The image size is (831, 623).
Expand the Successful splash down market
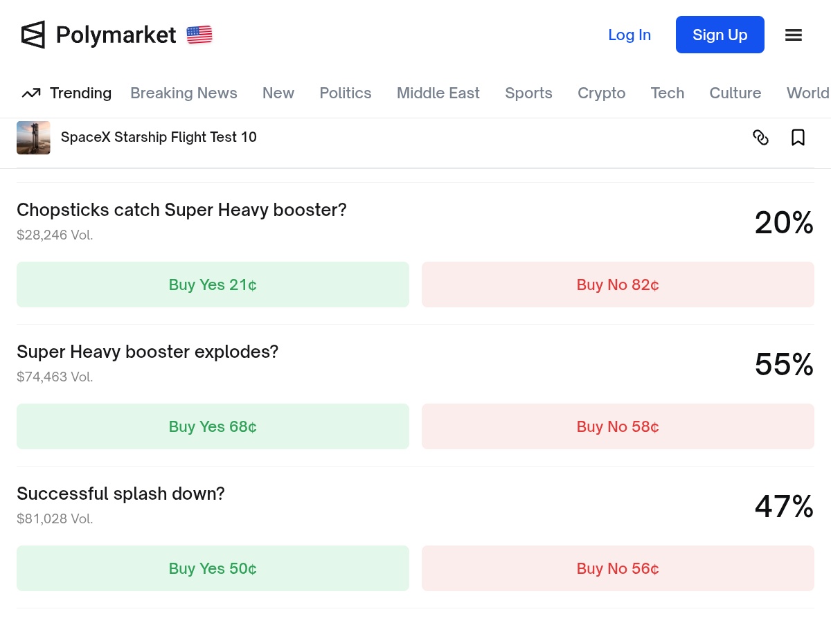coord(120,494)
